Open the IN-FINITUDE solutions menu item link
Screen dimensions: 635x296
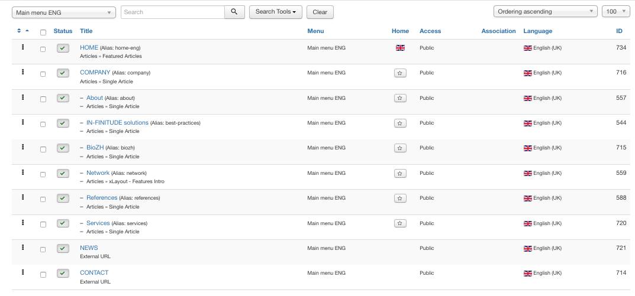pyautogui.click(x=117, y=123)
